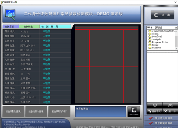Select the Users folder

pos(155,45)
